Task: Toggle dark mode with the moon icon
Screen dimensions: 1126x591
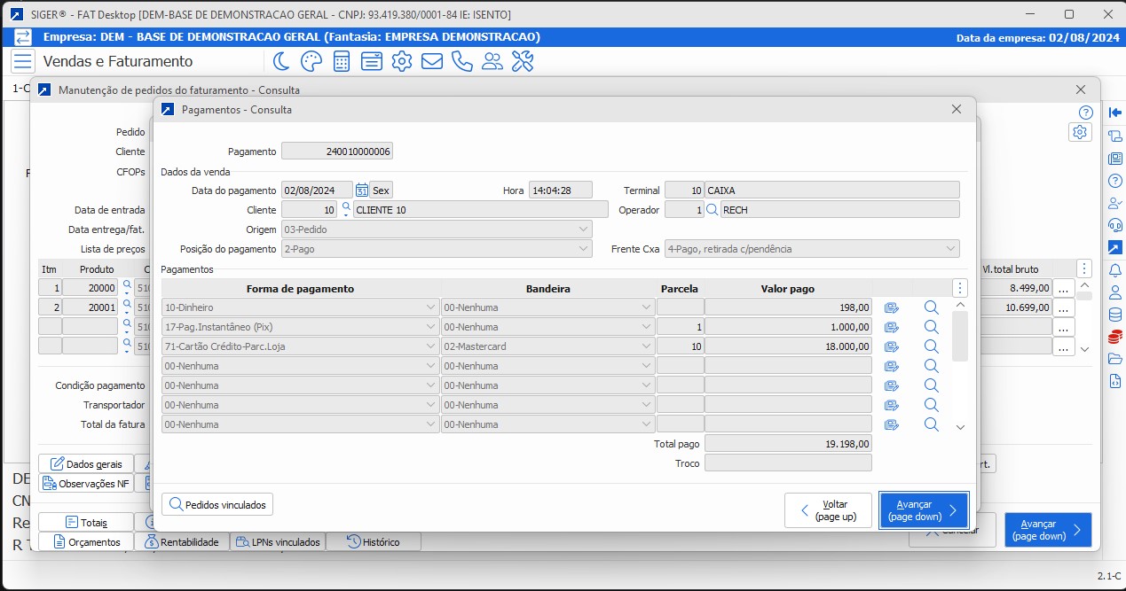Action: [x=281, y=61]
